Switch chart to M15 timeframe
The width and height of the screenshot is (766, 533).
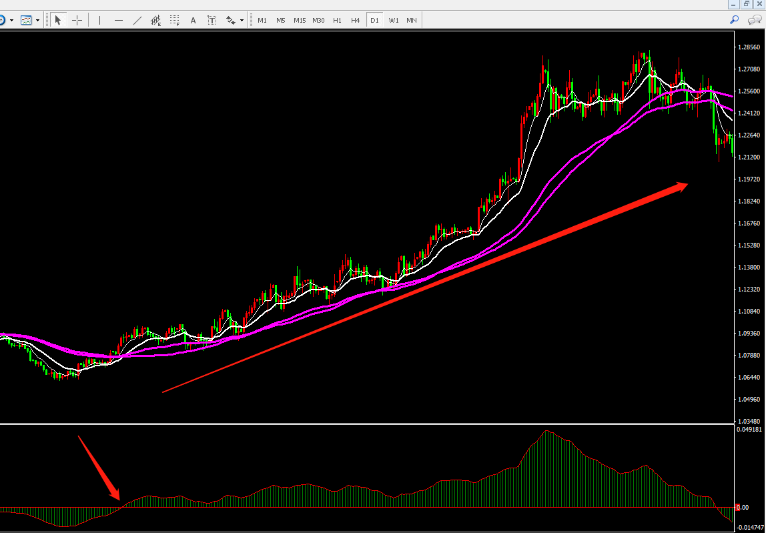pos(300,21)
